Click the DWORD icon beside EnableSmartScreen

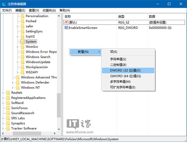pyautogui.click(x=66, y=28)
